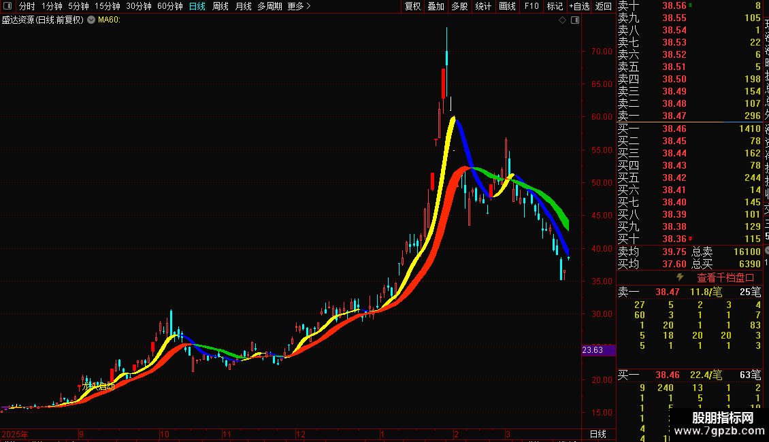
Task: Select the 卖一 ask row at 38.47
Action: [x=689, y=116]
